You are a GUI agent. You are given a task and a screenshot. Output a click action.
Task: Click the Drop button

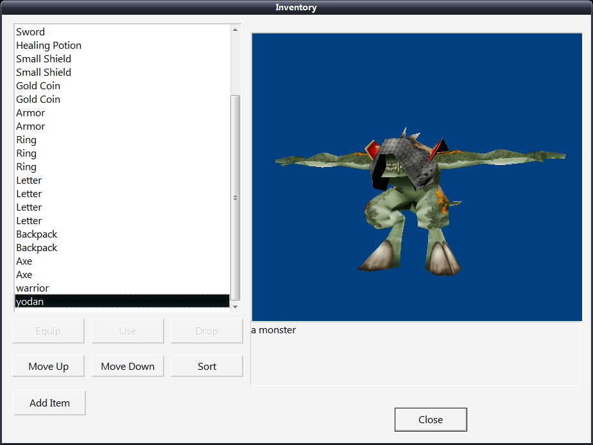207,331
